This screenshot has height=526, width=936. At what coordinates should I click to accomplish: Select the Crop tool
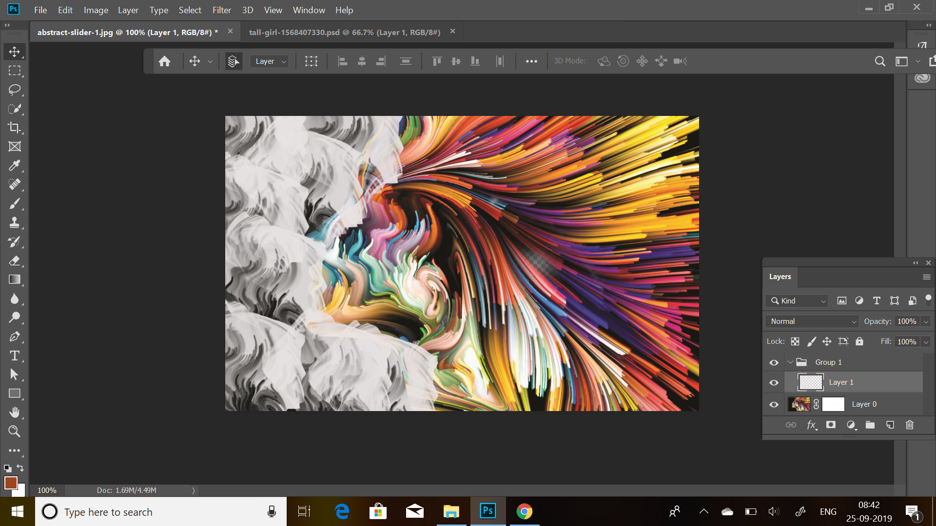15,128
